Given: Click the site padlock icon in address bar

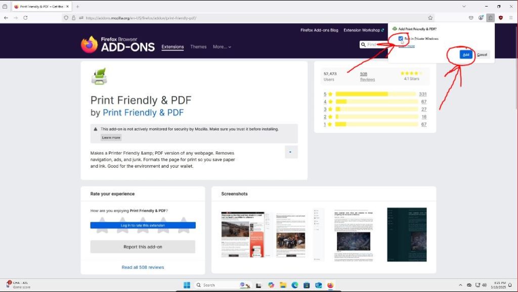Looking at the screenshot, I should tap(74, 18).
